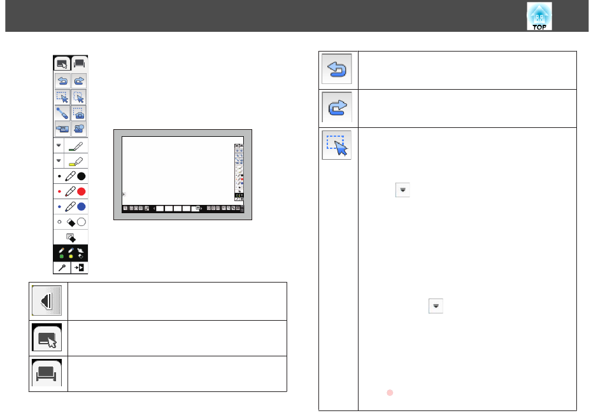Select the lasso selection tool in toolbar
The height and width of the screenshot is (420, 605).
(79, 97)
